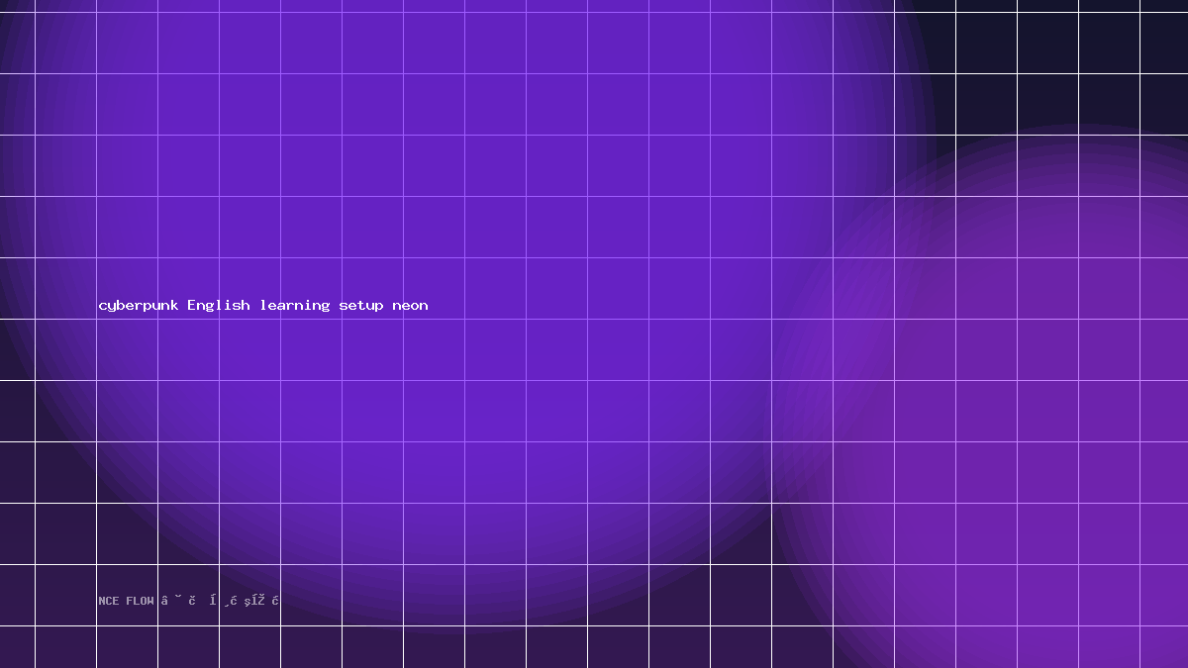This screenshot has width=1188, height=668.
Task: Click the word "learning" in the caption
Action: (x=295, y=306)
